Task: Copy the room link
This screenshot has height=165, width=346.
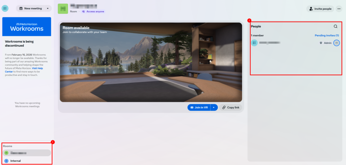Action: (230, 107)
